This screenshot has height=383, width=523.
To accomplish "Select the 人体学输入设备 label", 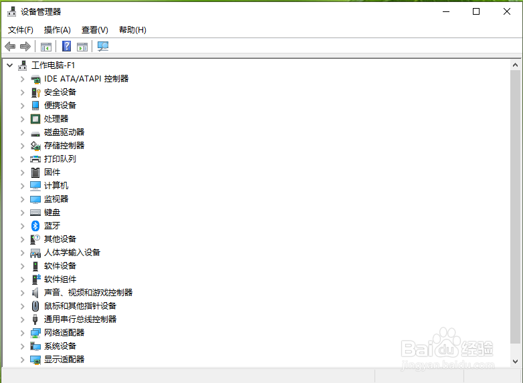I will point(72,253).
